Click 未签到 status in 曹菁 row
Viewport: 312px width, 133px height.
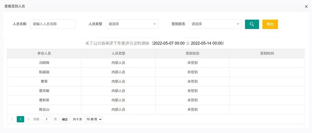[192, 82]
